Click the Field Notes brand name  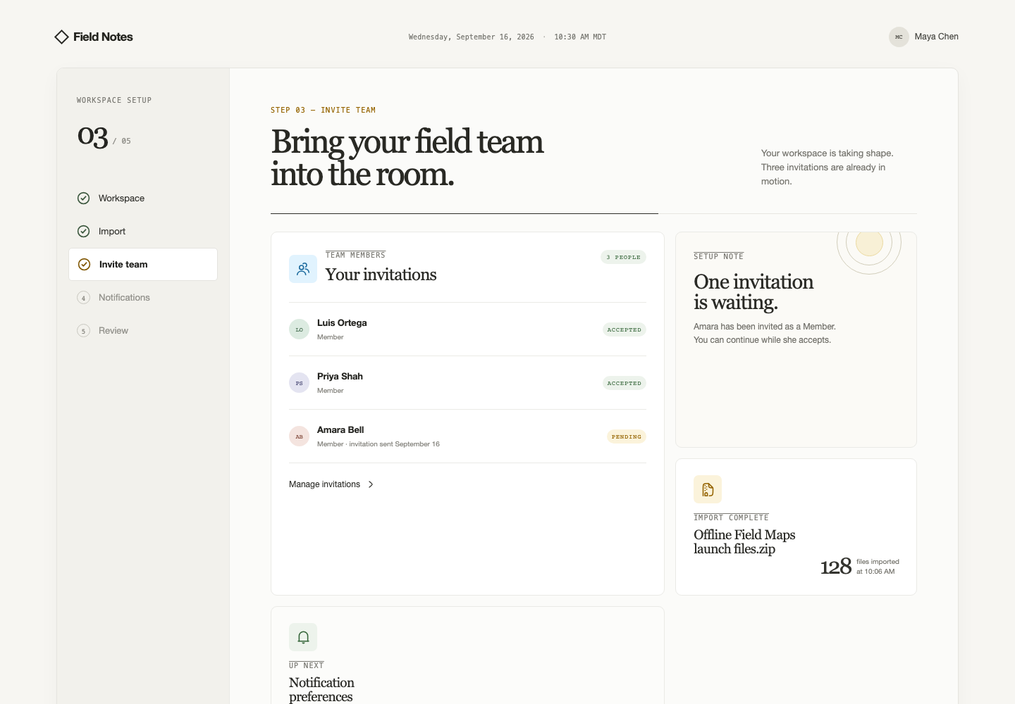pos(103,37)
